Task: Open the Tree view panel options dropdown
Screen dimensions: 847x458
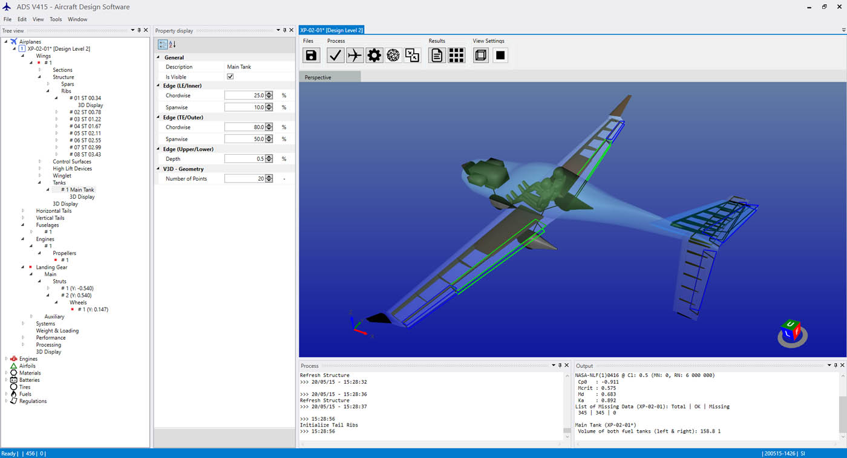Action: (132, 30)
